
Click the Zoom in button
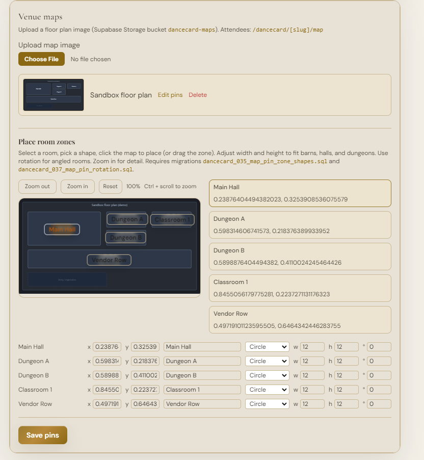[x=77, y=186]
